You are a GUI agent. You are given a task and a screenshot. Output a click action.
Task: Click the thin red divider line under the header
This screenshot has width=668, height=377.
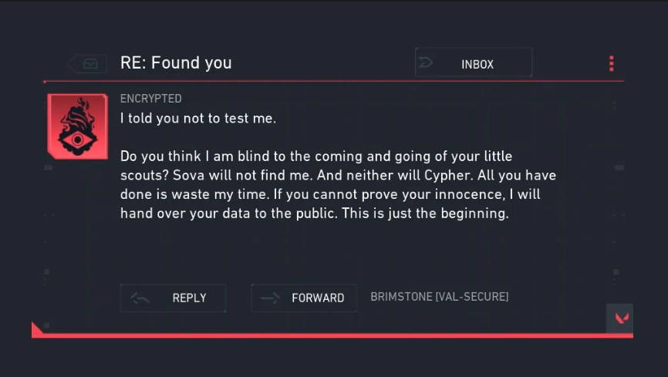333,81
